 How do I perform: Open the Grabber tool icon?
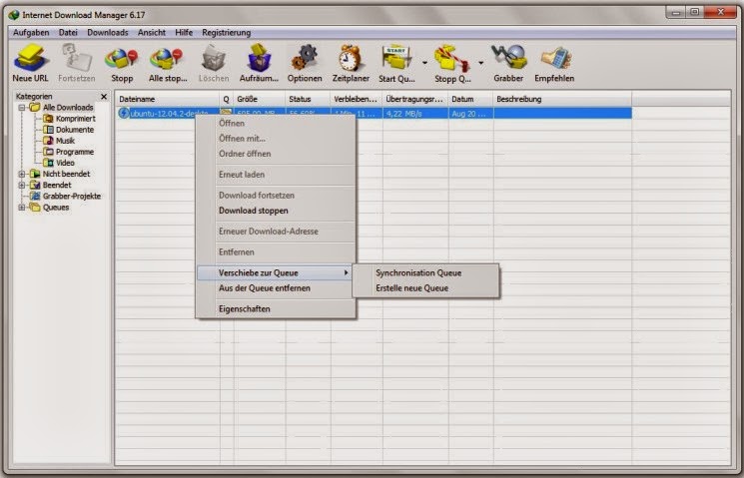point(508,58)
